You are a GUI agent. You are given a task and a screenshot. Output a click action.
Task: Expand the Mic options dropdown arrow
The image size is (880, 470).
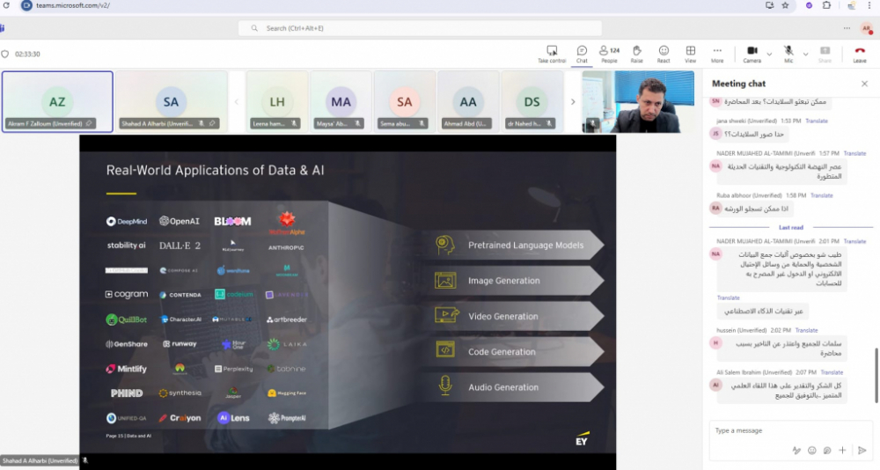click(x=805, y=54)
